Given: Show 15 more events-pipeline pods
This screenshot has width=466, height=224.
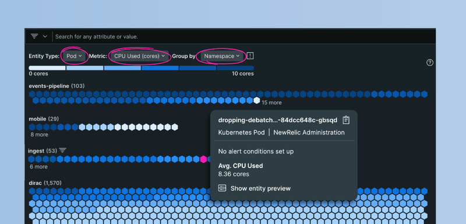Looking at the screenshot, I should [x=271, y=102].
